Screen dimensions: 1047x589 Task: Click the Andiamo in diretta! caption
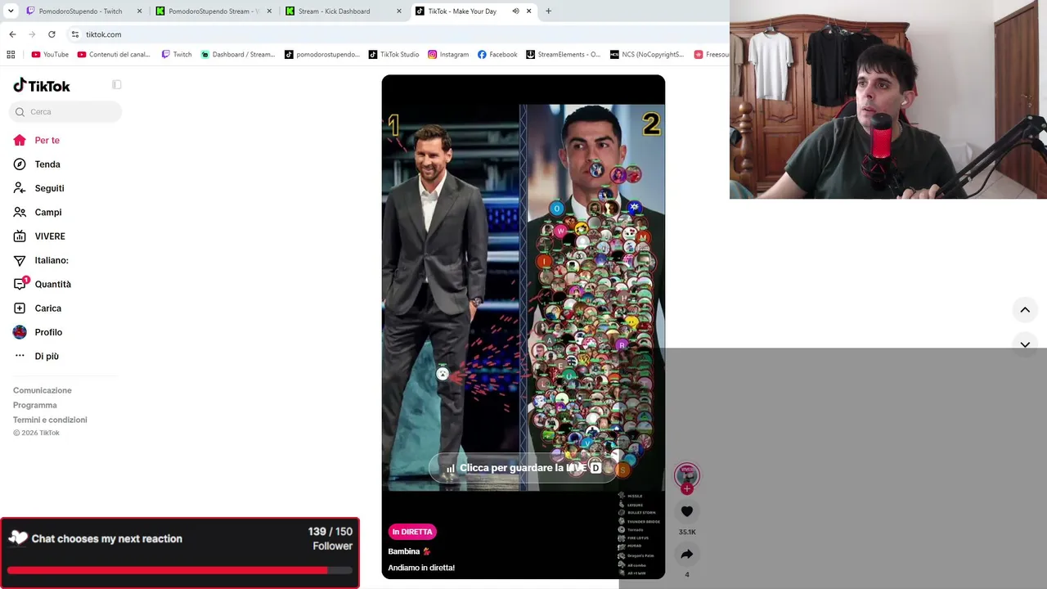point(421,568)
